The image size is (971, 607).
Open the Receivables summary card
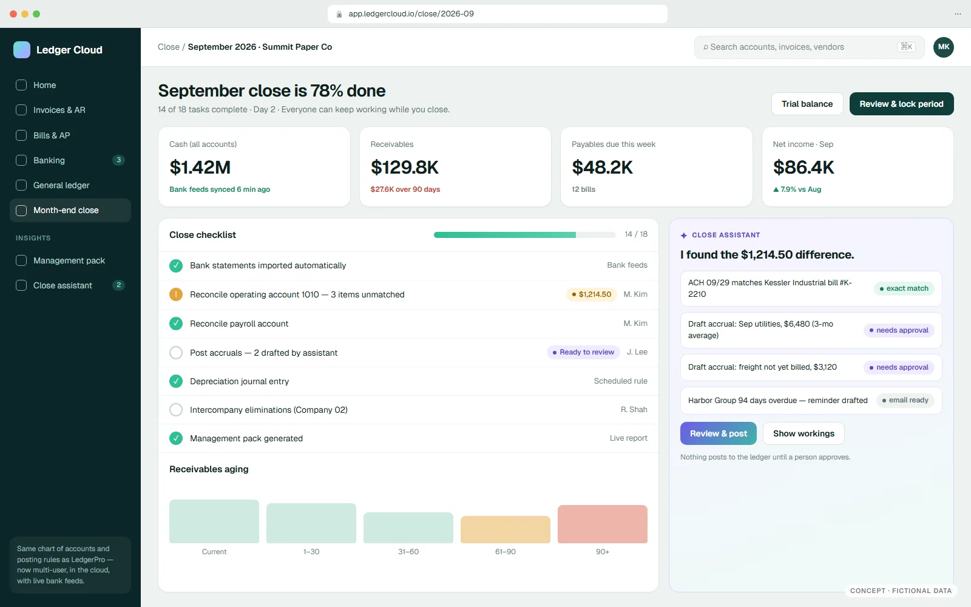tap(455, 166)
